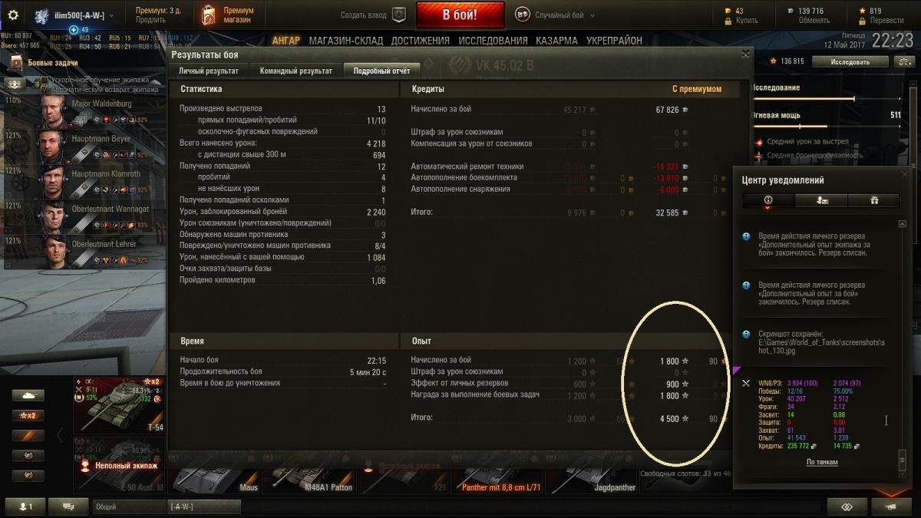Select the invitations tab icon in notification center
Viewport: 921px width, 518px height.
[820, 200]
